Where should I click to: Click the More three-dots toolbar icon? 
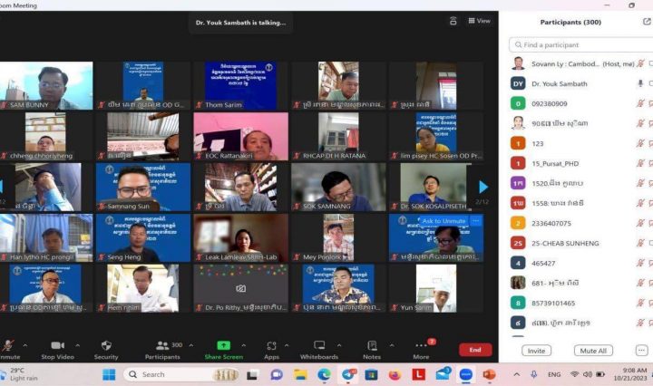click(x=421, y=345)
